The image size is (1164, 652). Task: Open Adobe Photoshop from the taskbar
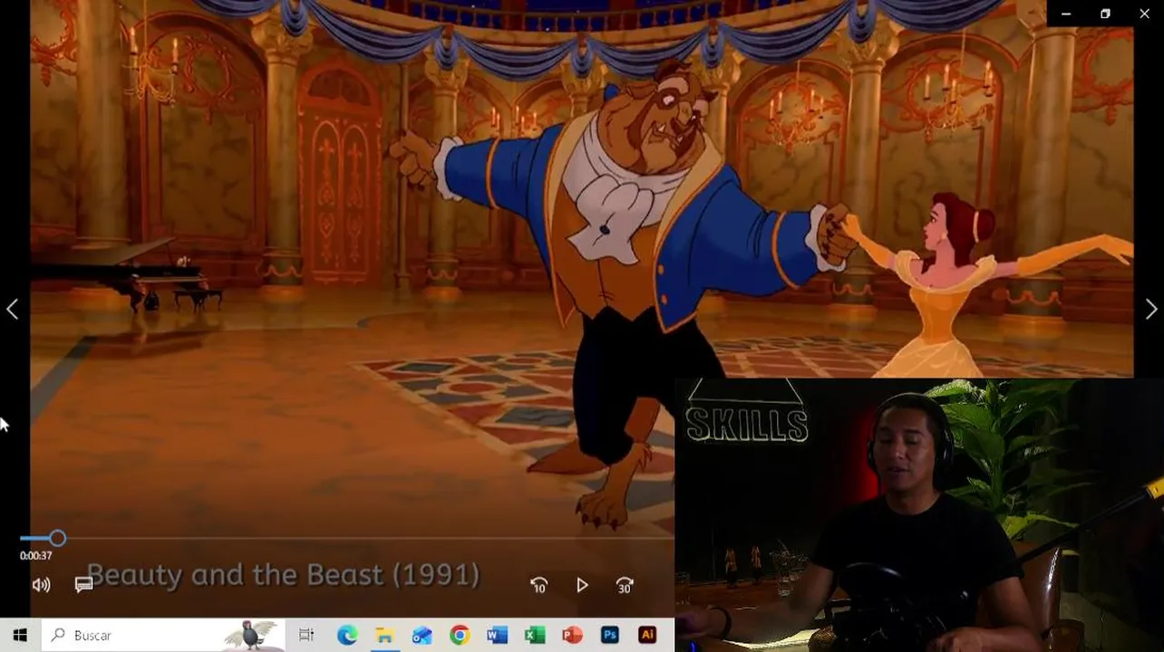click(609, 636)
